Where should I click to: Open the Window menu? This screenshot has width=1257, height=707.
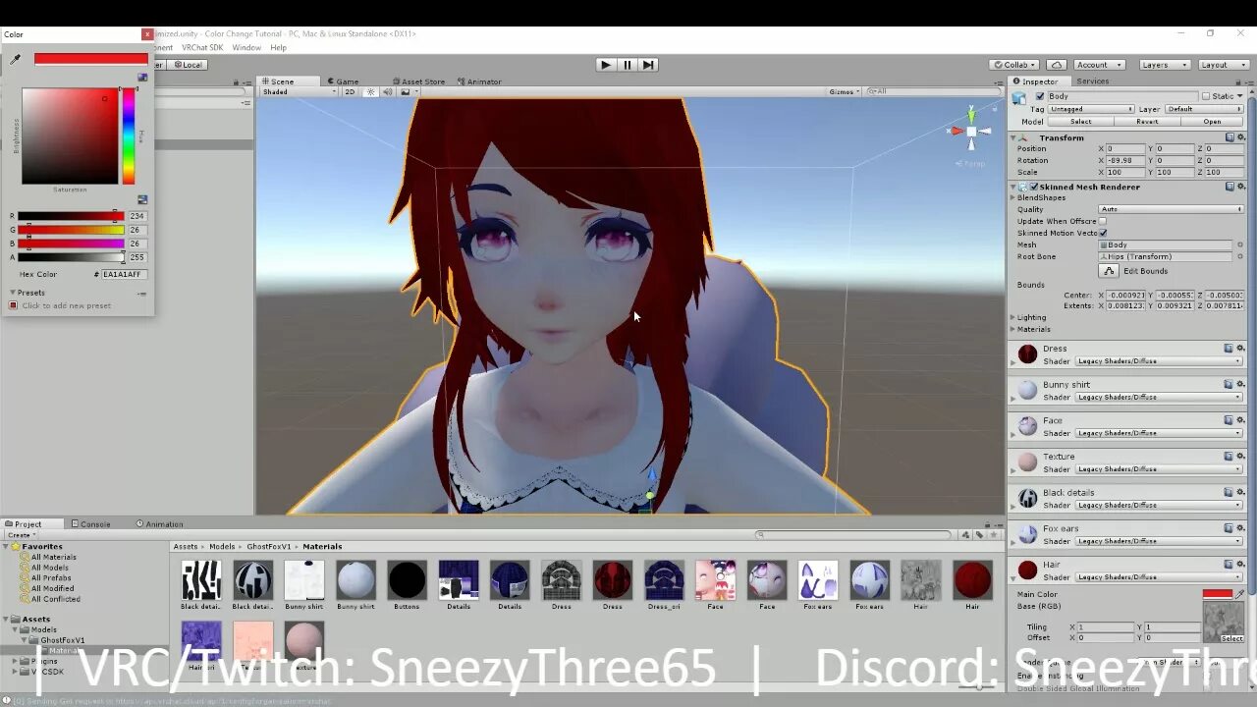pos(246,47)
